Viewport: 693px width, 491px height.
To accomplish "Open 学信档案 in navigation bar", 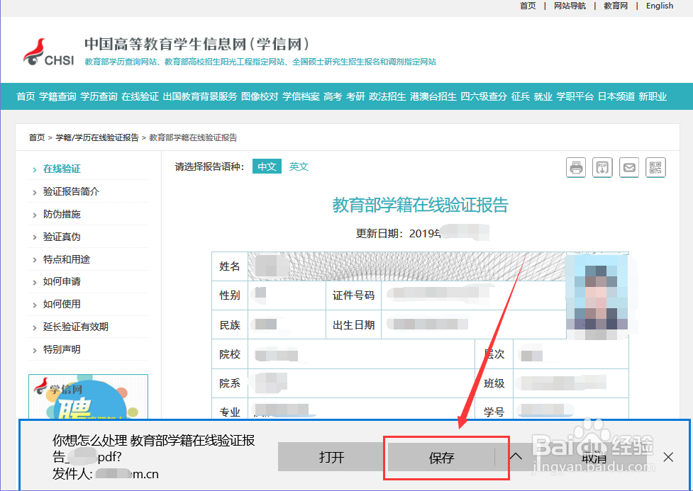I will click(x=301, y=96).
